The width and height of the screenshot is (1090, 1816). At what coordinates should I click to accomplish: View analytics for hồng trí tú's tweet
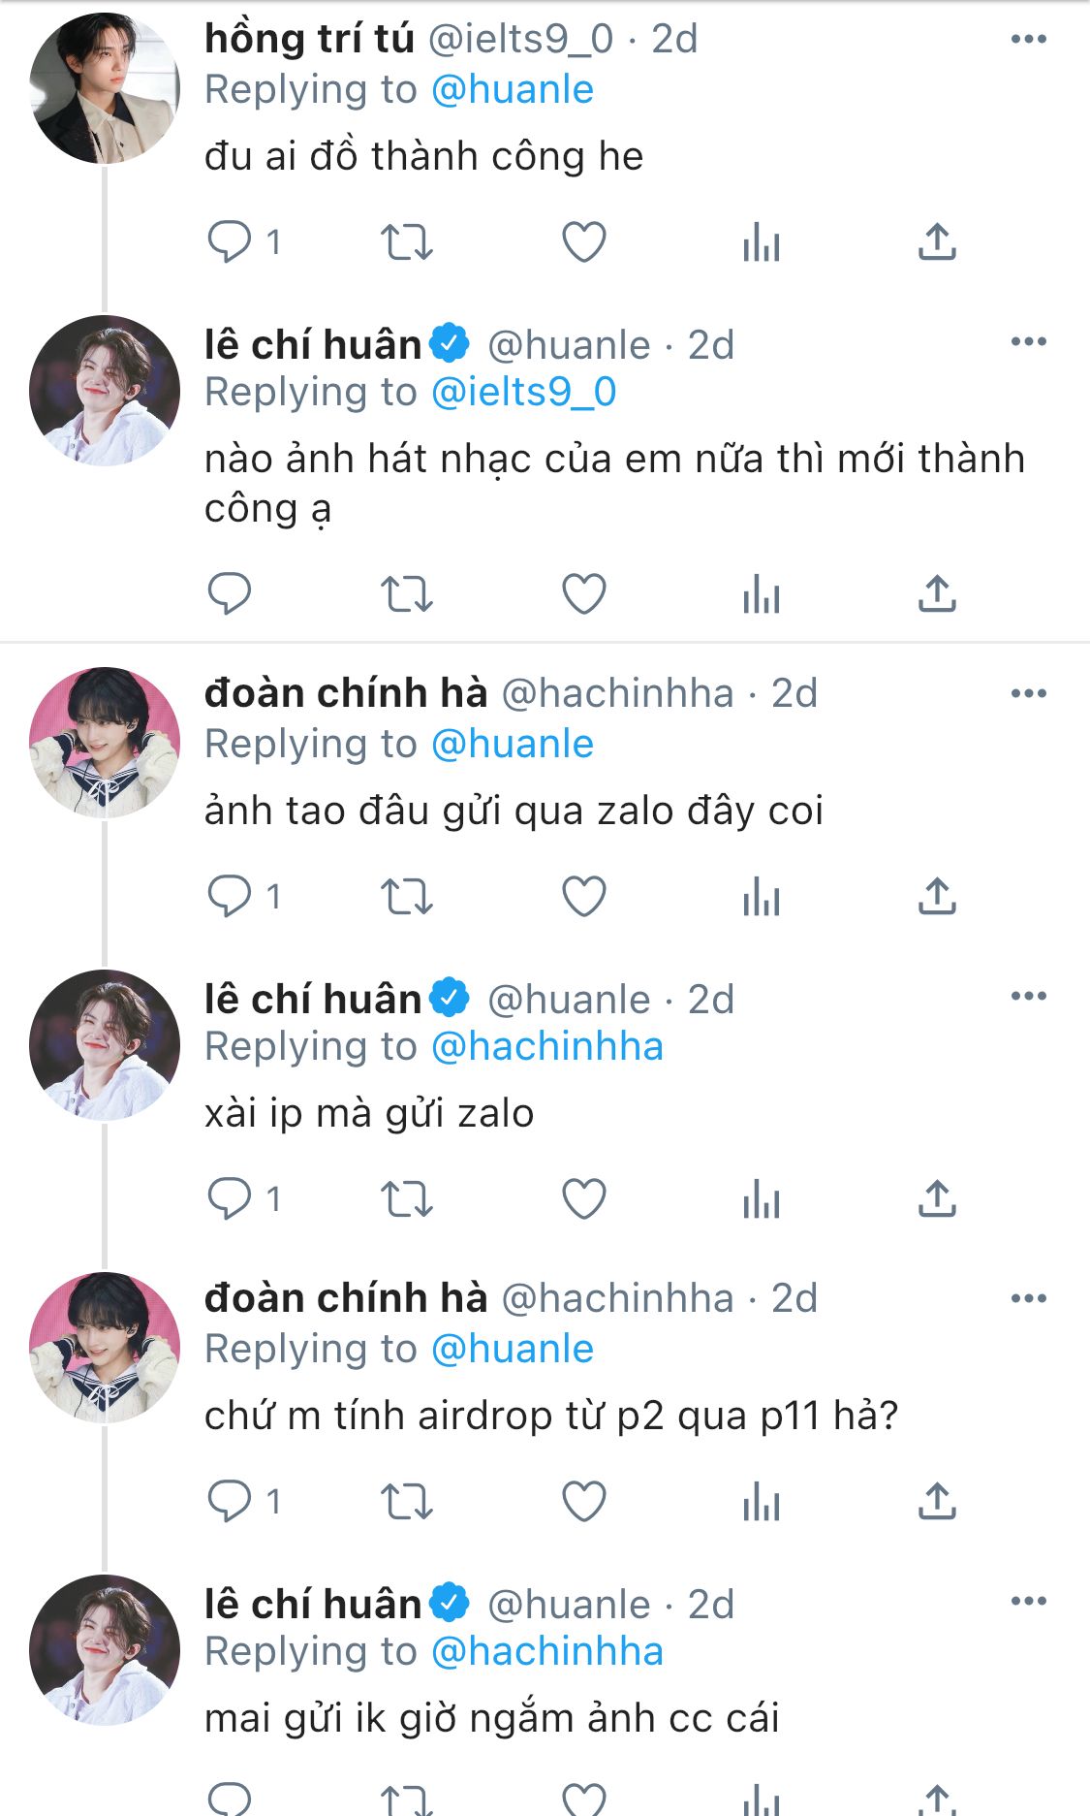[x=762, y=241]
